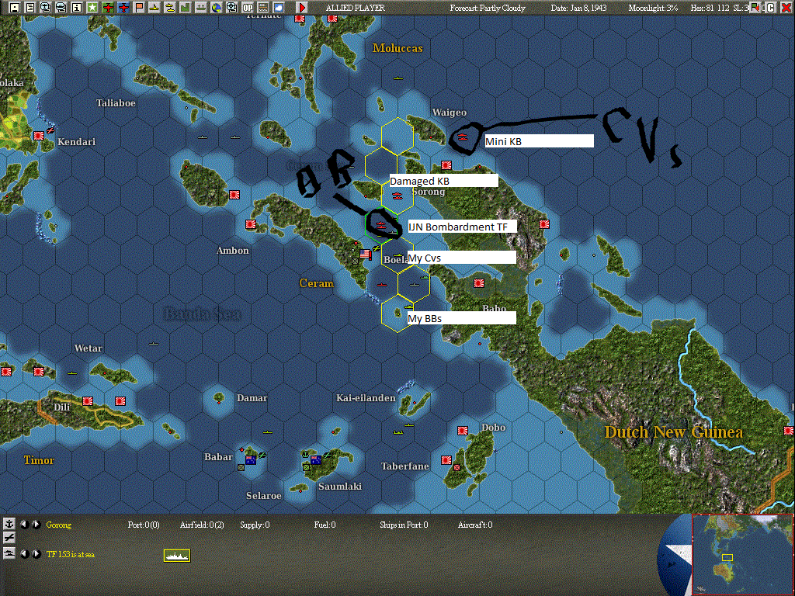This screenshot has width=795, height=596.
Task: Click the world minimap in bottom right
Action: click(743, 554)
